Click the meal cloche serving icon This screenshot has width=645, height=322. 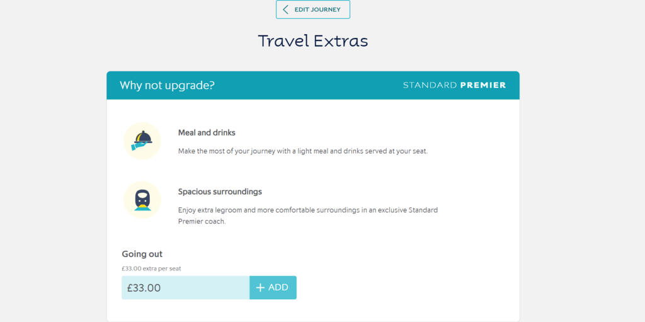pos(142,140)
